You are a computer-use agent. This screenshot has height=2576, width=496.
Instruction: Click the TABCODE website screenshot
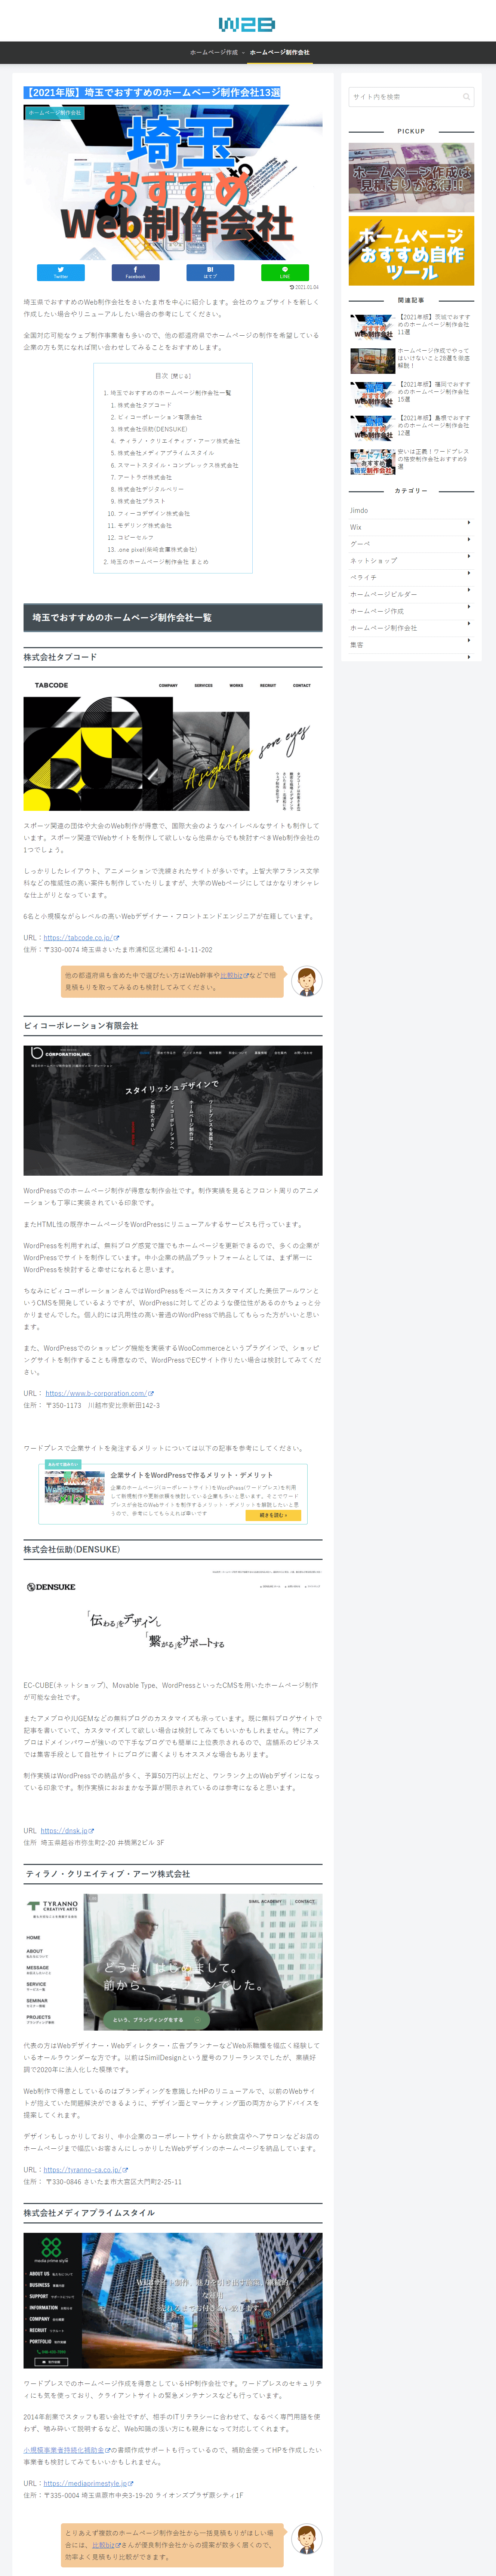pos(173,744)
